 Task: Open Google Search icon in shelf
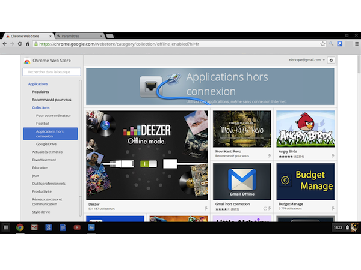point(48,227)
